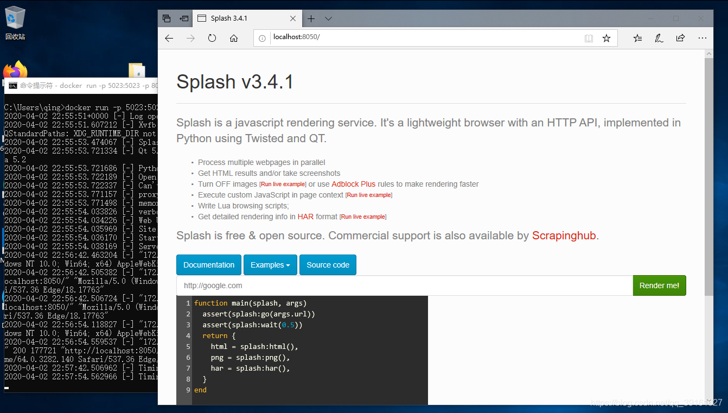Screen dimensions: 728x413
Task: Click the Share page icon
Action: 680,39
